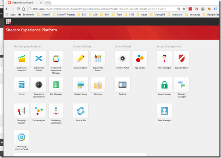
Task: Open the xDB bookmark folder
Action: (x=93, y=15)
